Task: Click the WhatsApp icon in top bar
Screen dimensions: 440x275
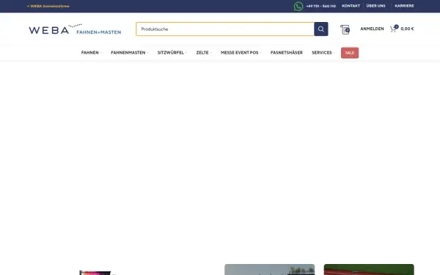Action: pos(298,6)
